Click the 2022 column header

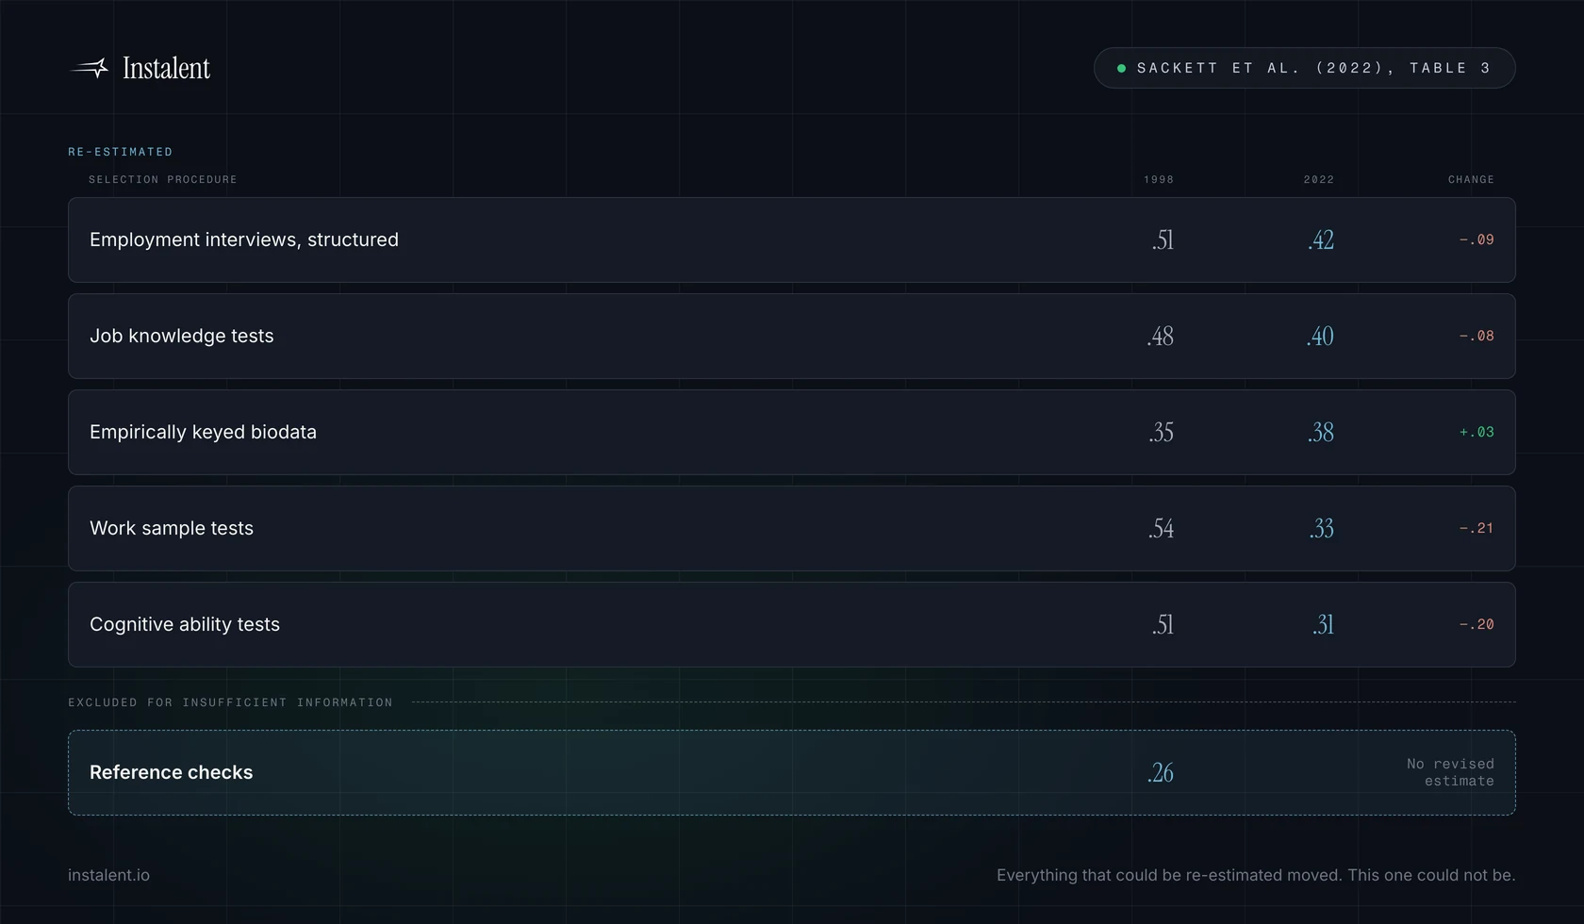click(1319, 179)
